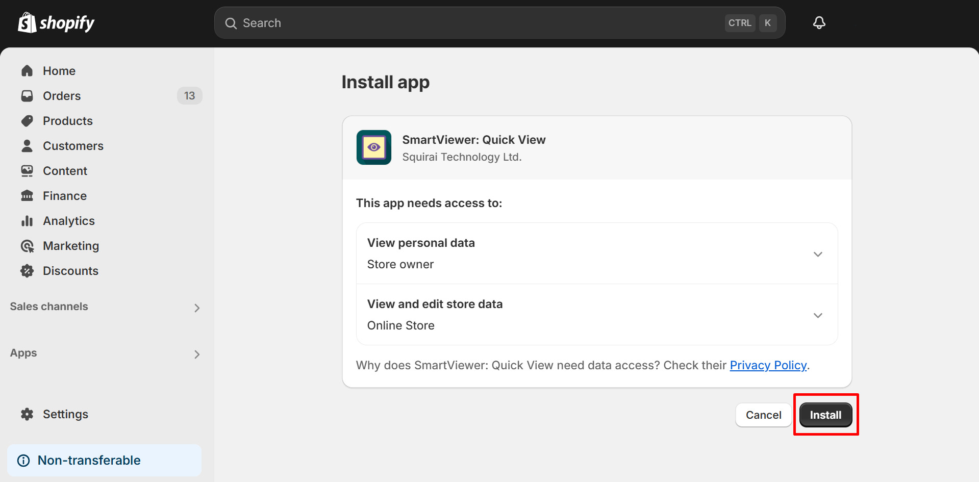Click the Install button
This screenshot has height=482, width=979.
825,415
